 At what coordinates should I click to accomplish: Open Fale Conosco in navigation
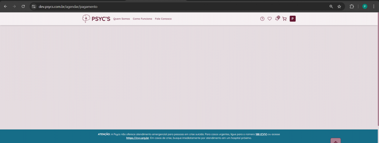(x=163, y=19)
